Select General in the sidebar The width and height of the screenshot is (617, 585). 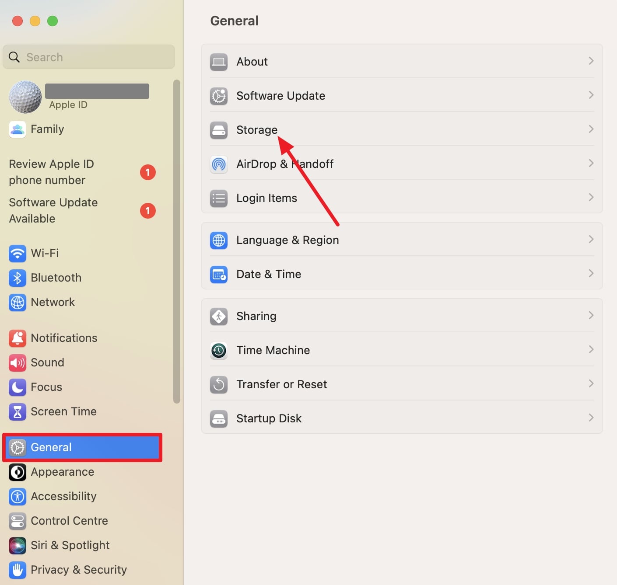tap(82, 447)
